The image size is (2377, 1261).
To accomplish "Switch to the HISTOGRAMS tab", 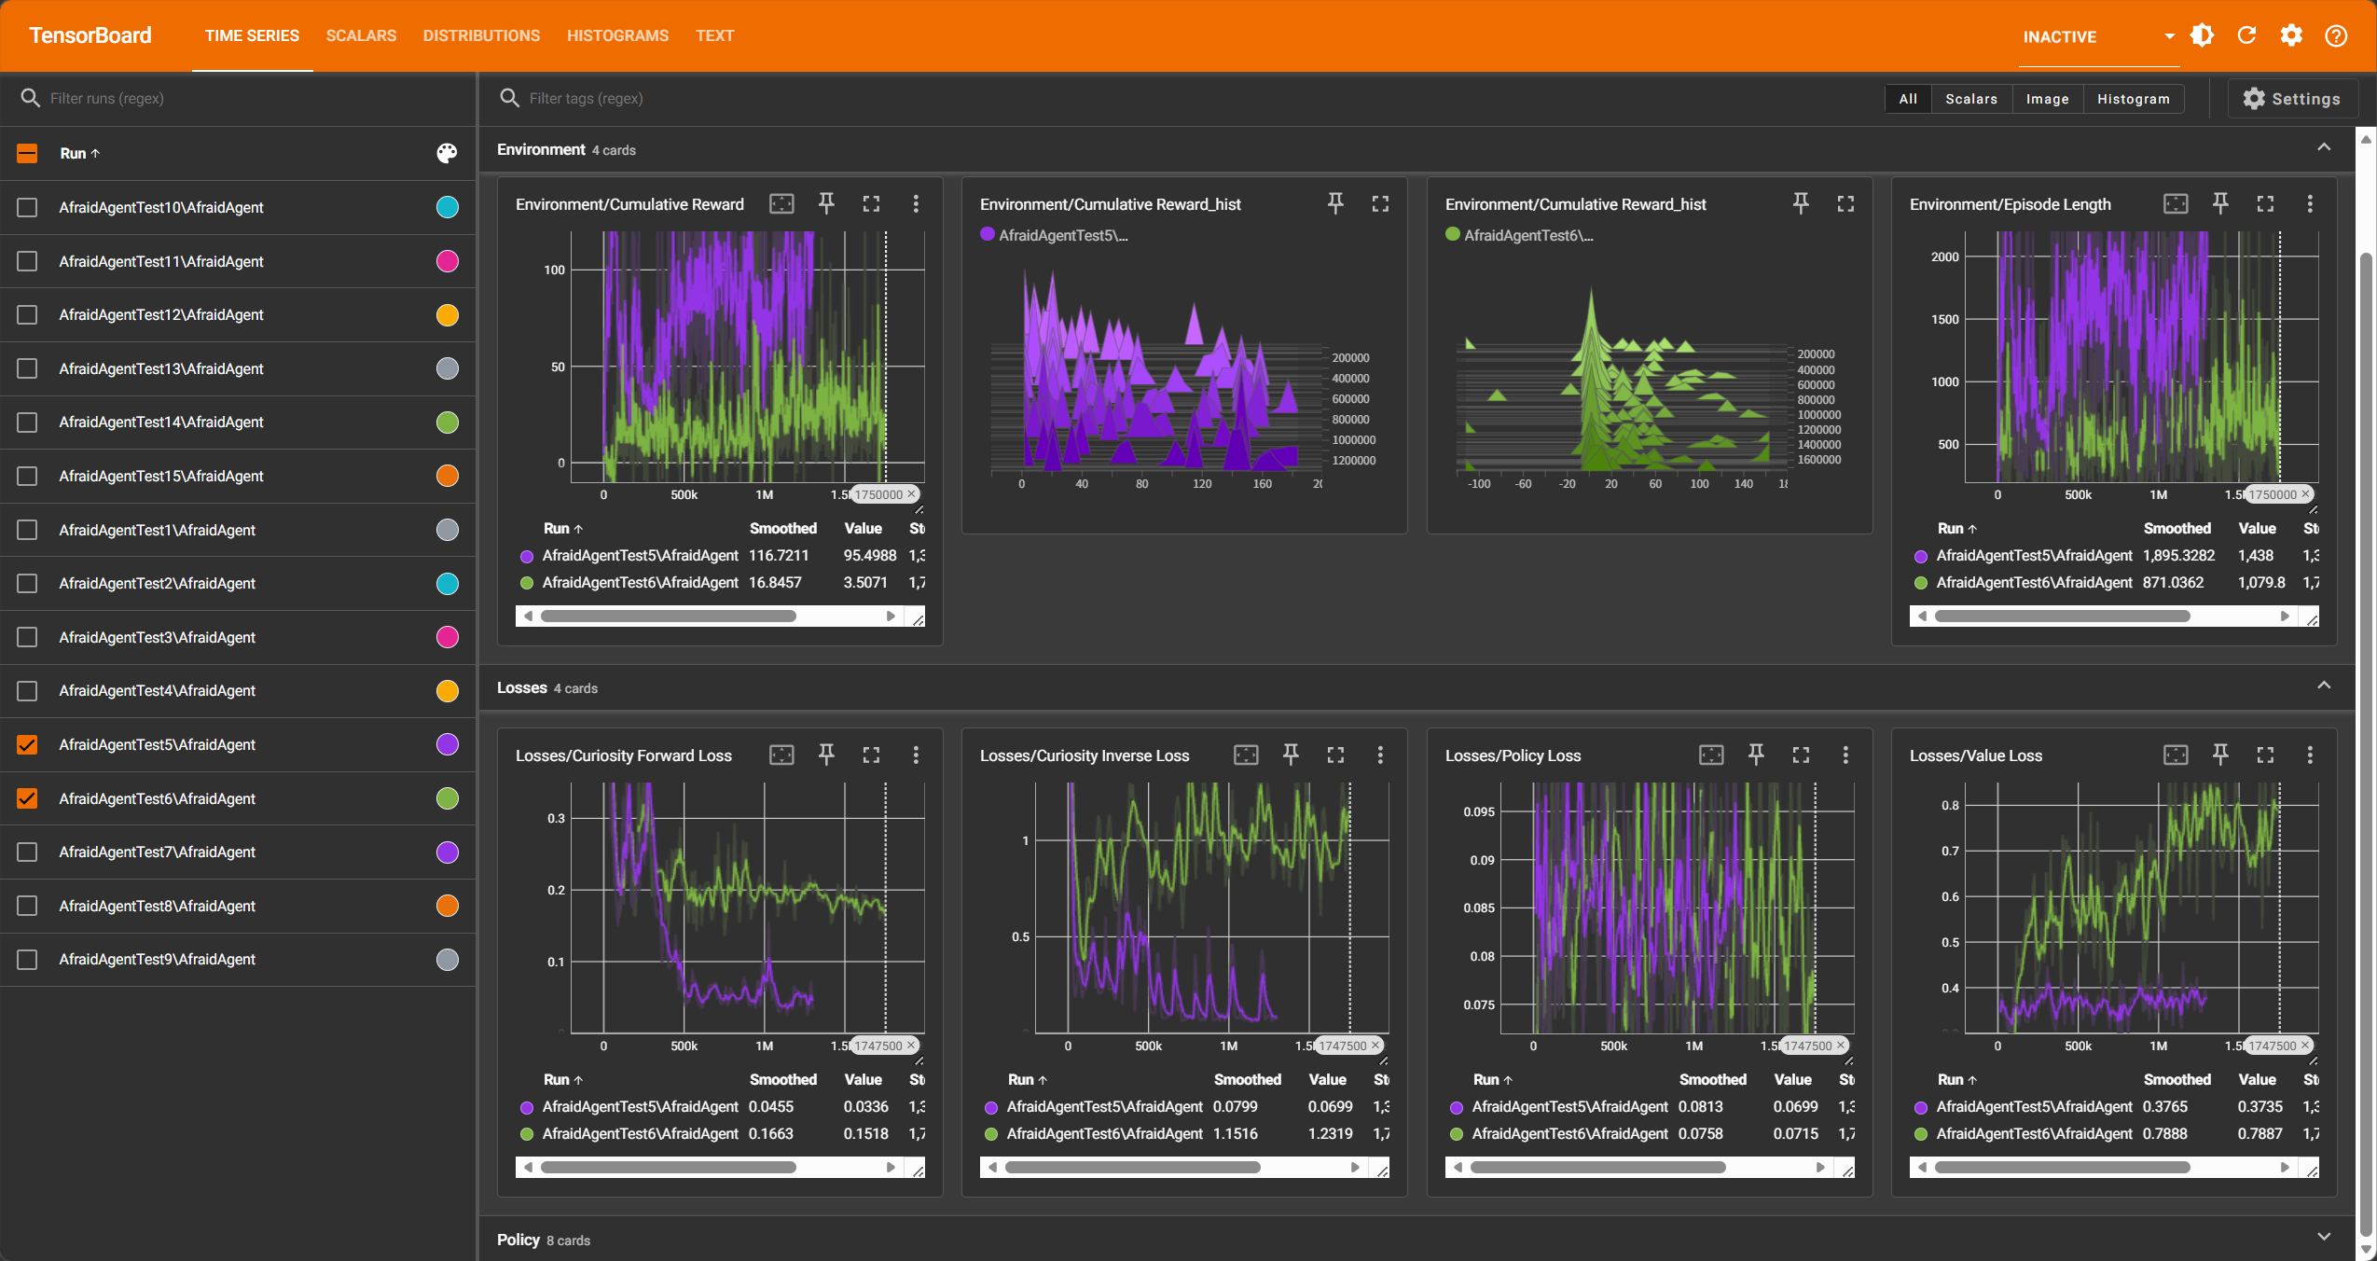I will pyautogui.click(x=617, y=35).
